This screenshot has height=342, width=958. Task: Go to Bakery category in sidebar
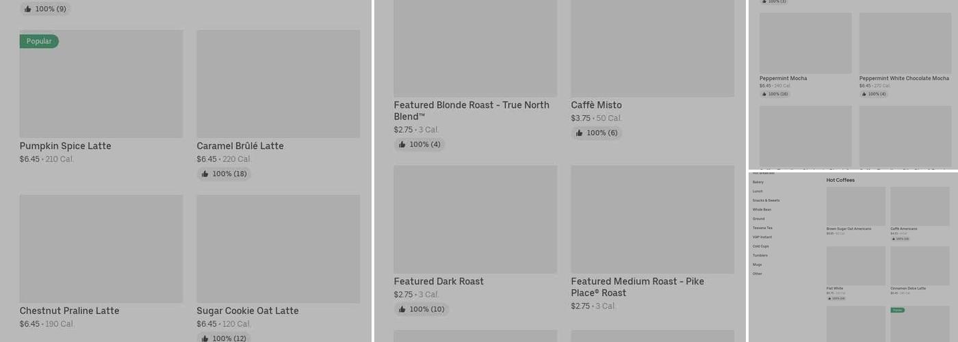[x=758, y=183]
